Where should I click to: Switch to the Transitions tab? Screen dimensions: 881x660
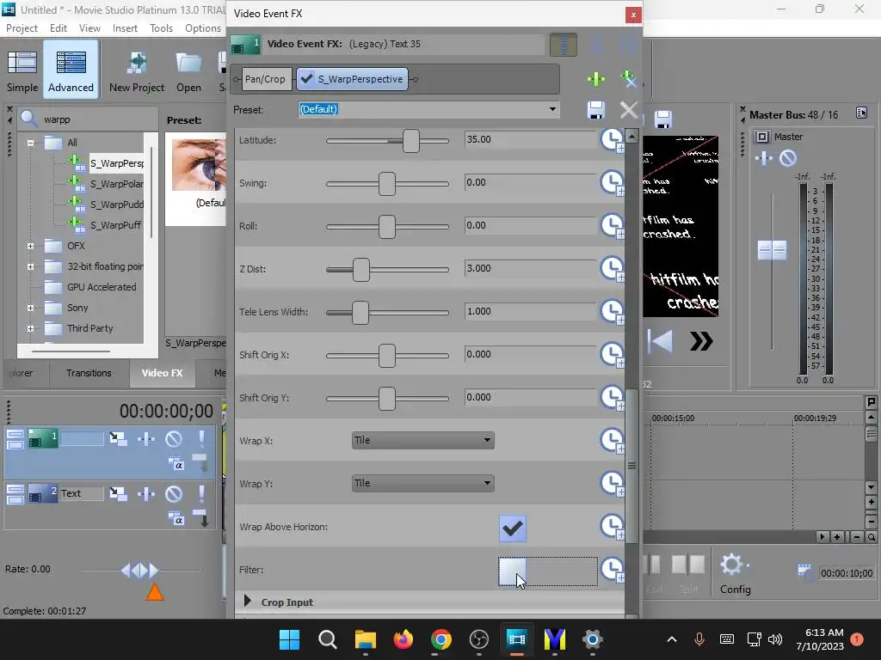tap(89, 373)
